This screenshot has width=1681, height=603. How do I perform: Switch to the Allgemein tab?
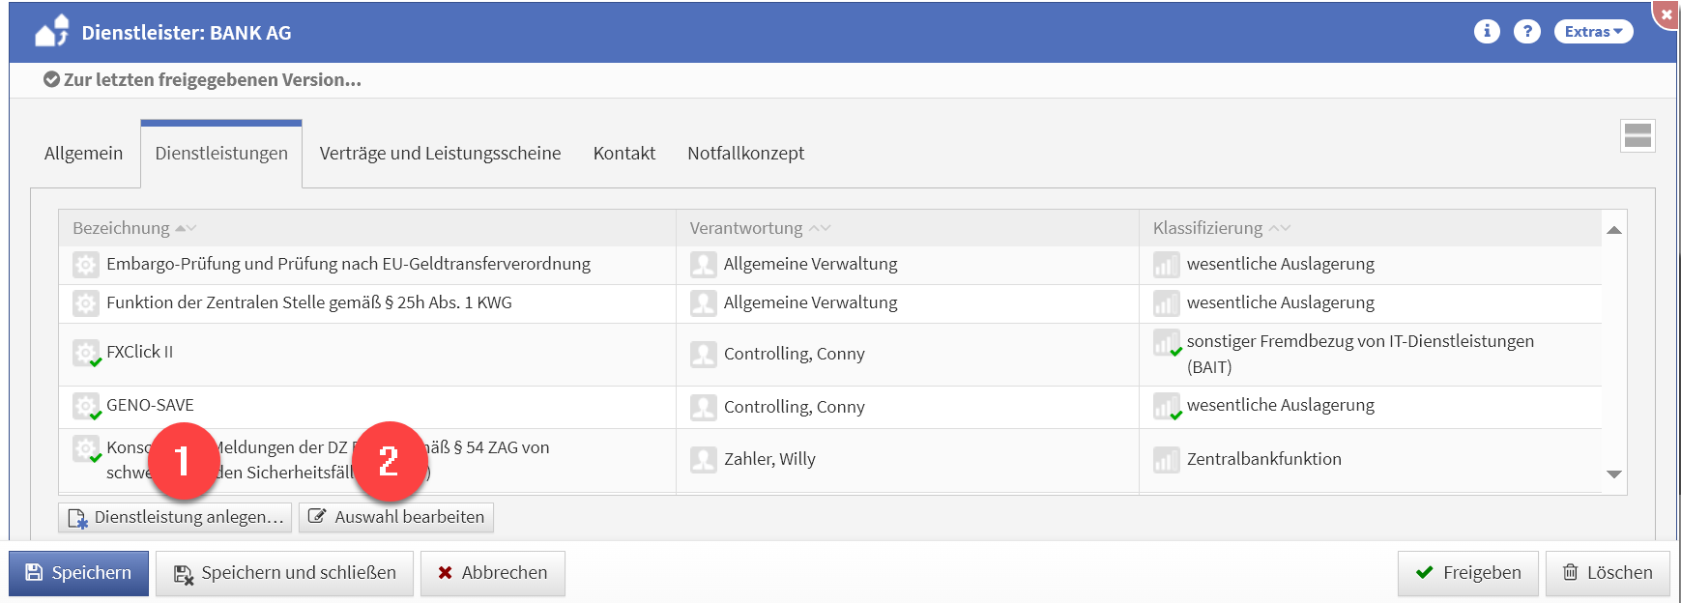(x=84, y=154)
